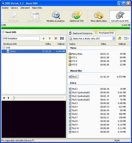Click the 4,573 MB size value

(x=121, y=77)
